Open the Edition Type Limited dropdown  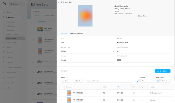click(87, 51)
